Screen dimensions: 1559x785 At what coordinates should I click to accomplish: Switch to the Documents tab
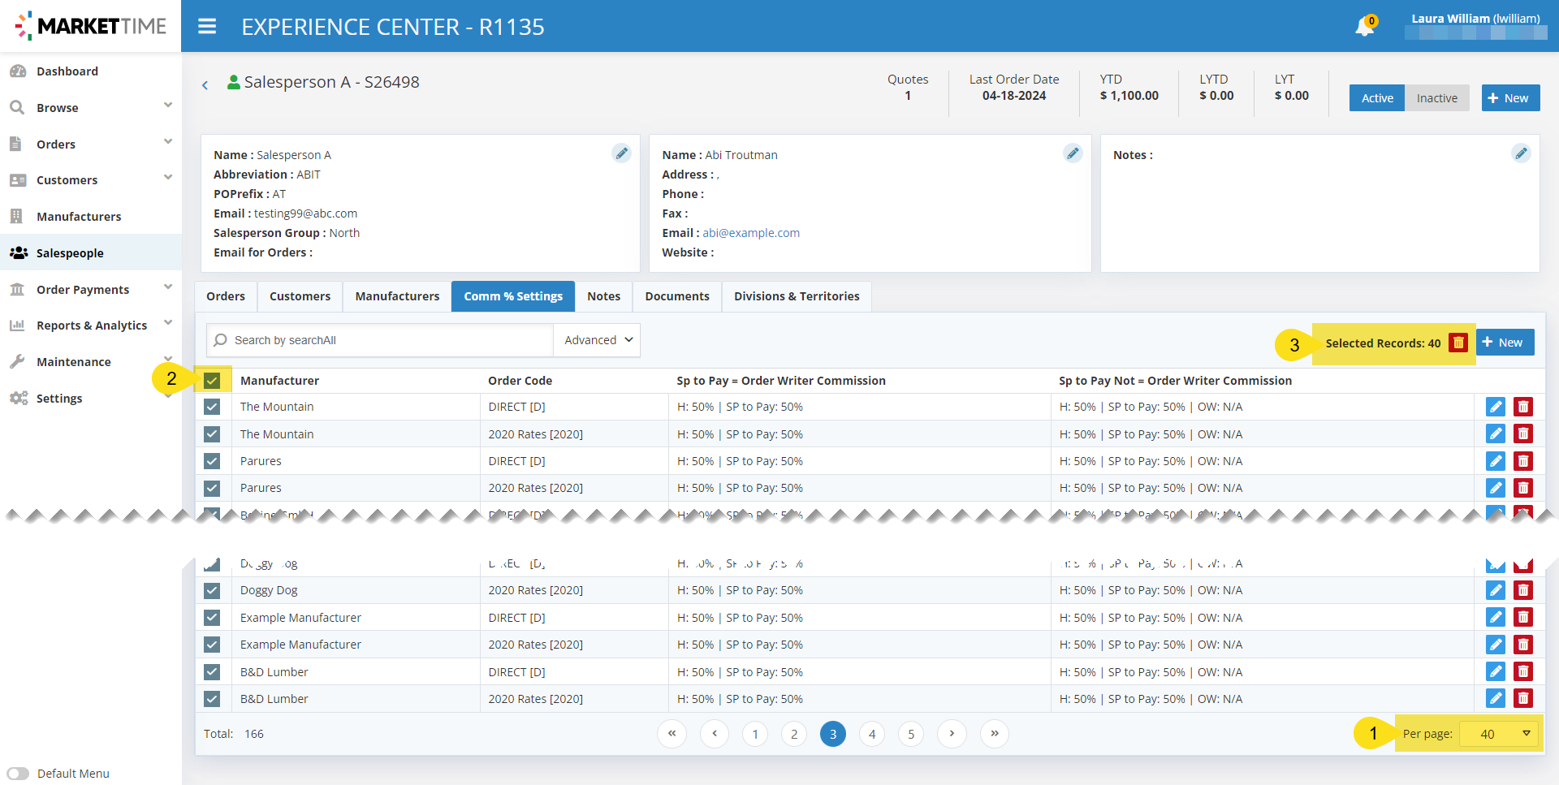(677, 296)
